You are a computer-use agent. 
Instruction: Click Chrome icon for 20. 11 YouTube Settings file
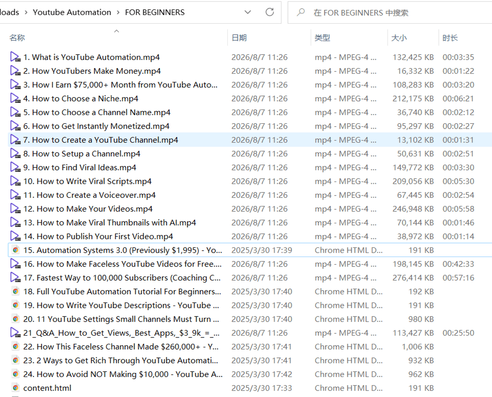pyautogui.click(x=15, y=319)
